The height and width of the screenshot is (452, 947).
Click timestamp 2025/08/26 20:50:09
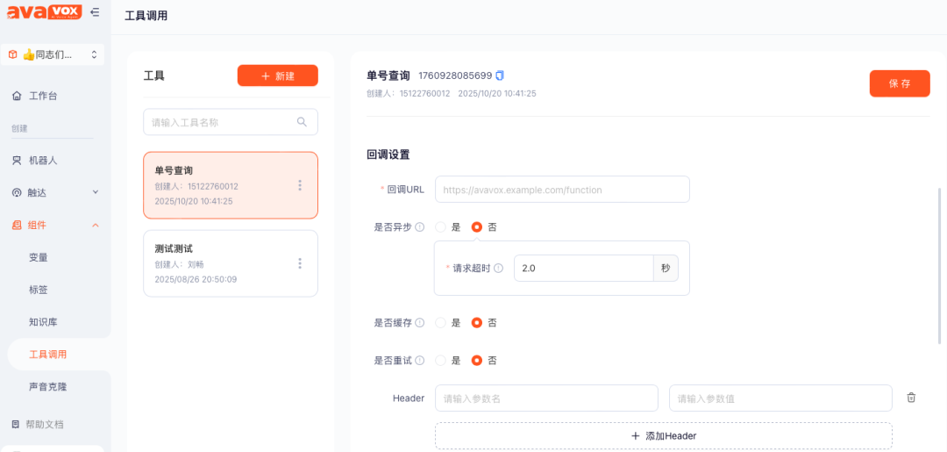pos(196,280)
